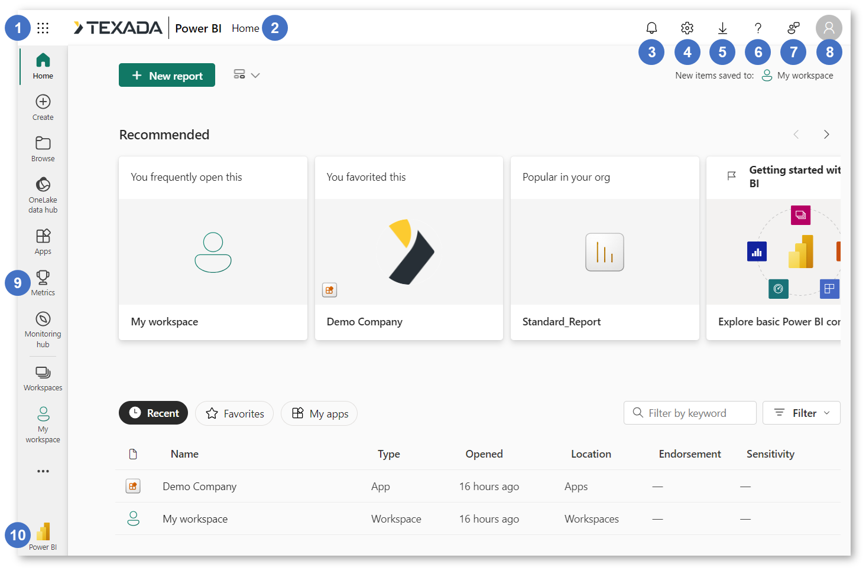The height and width of the screenshot is (571, 866).
Task: Click the Location column header
Action: (591, 454)
